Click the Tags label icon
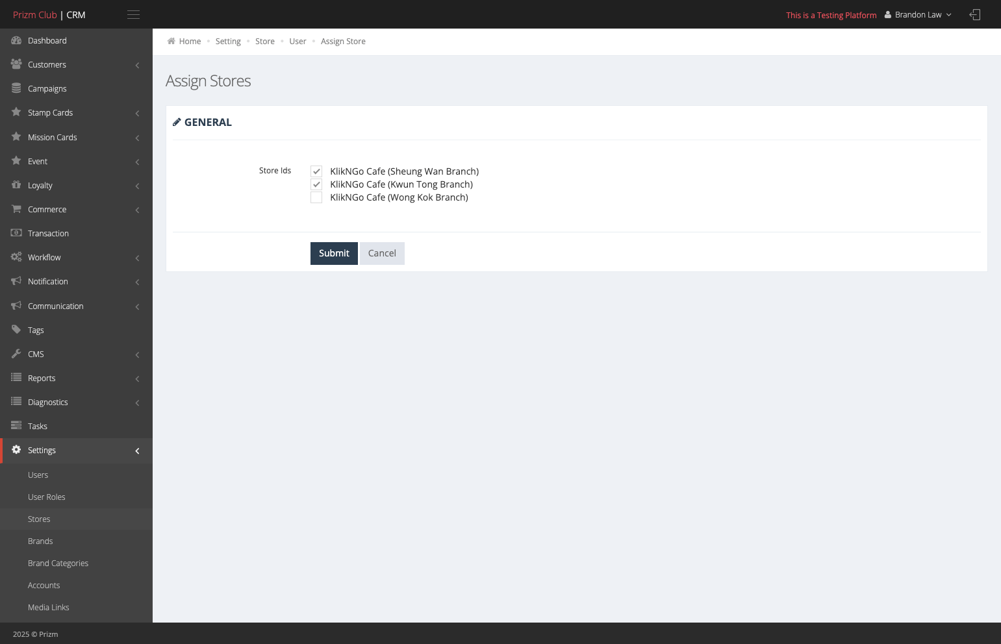1001x644 pixels. 16,330
